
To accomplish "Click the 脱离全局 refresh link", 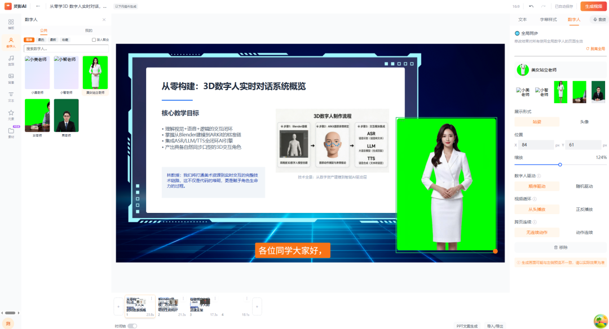I will 595,49.
